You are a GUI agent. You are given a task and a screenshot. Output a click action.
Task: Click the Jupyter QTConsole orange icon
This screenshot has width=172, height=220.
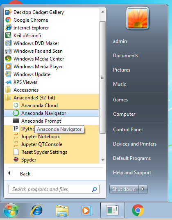click(16, 144)
